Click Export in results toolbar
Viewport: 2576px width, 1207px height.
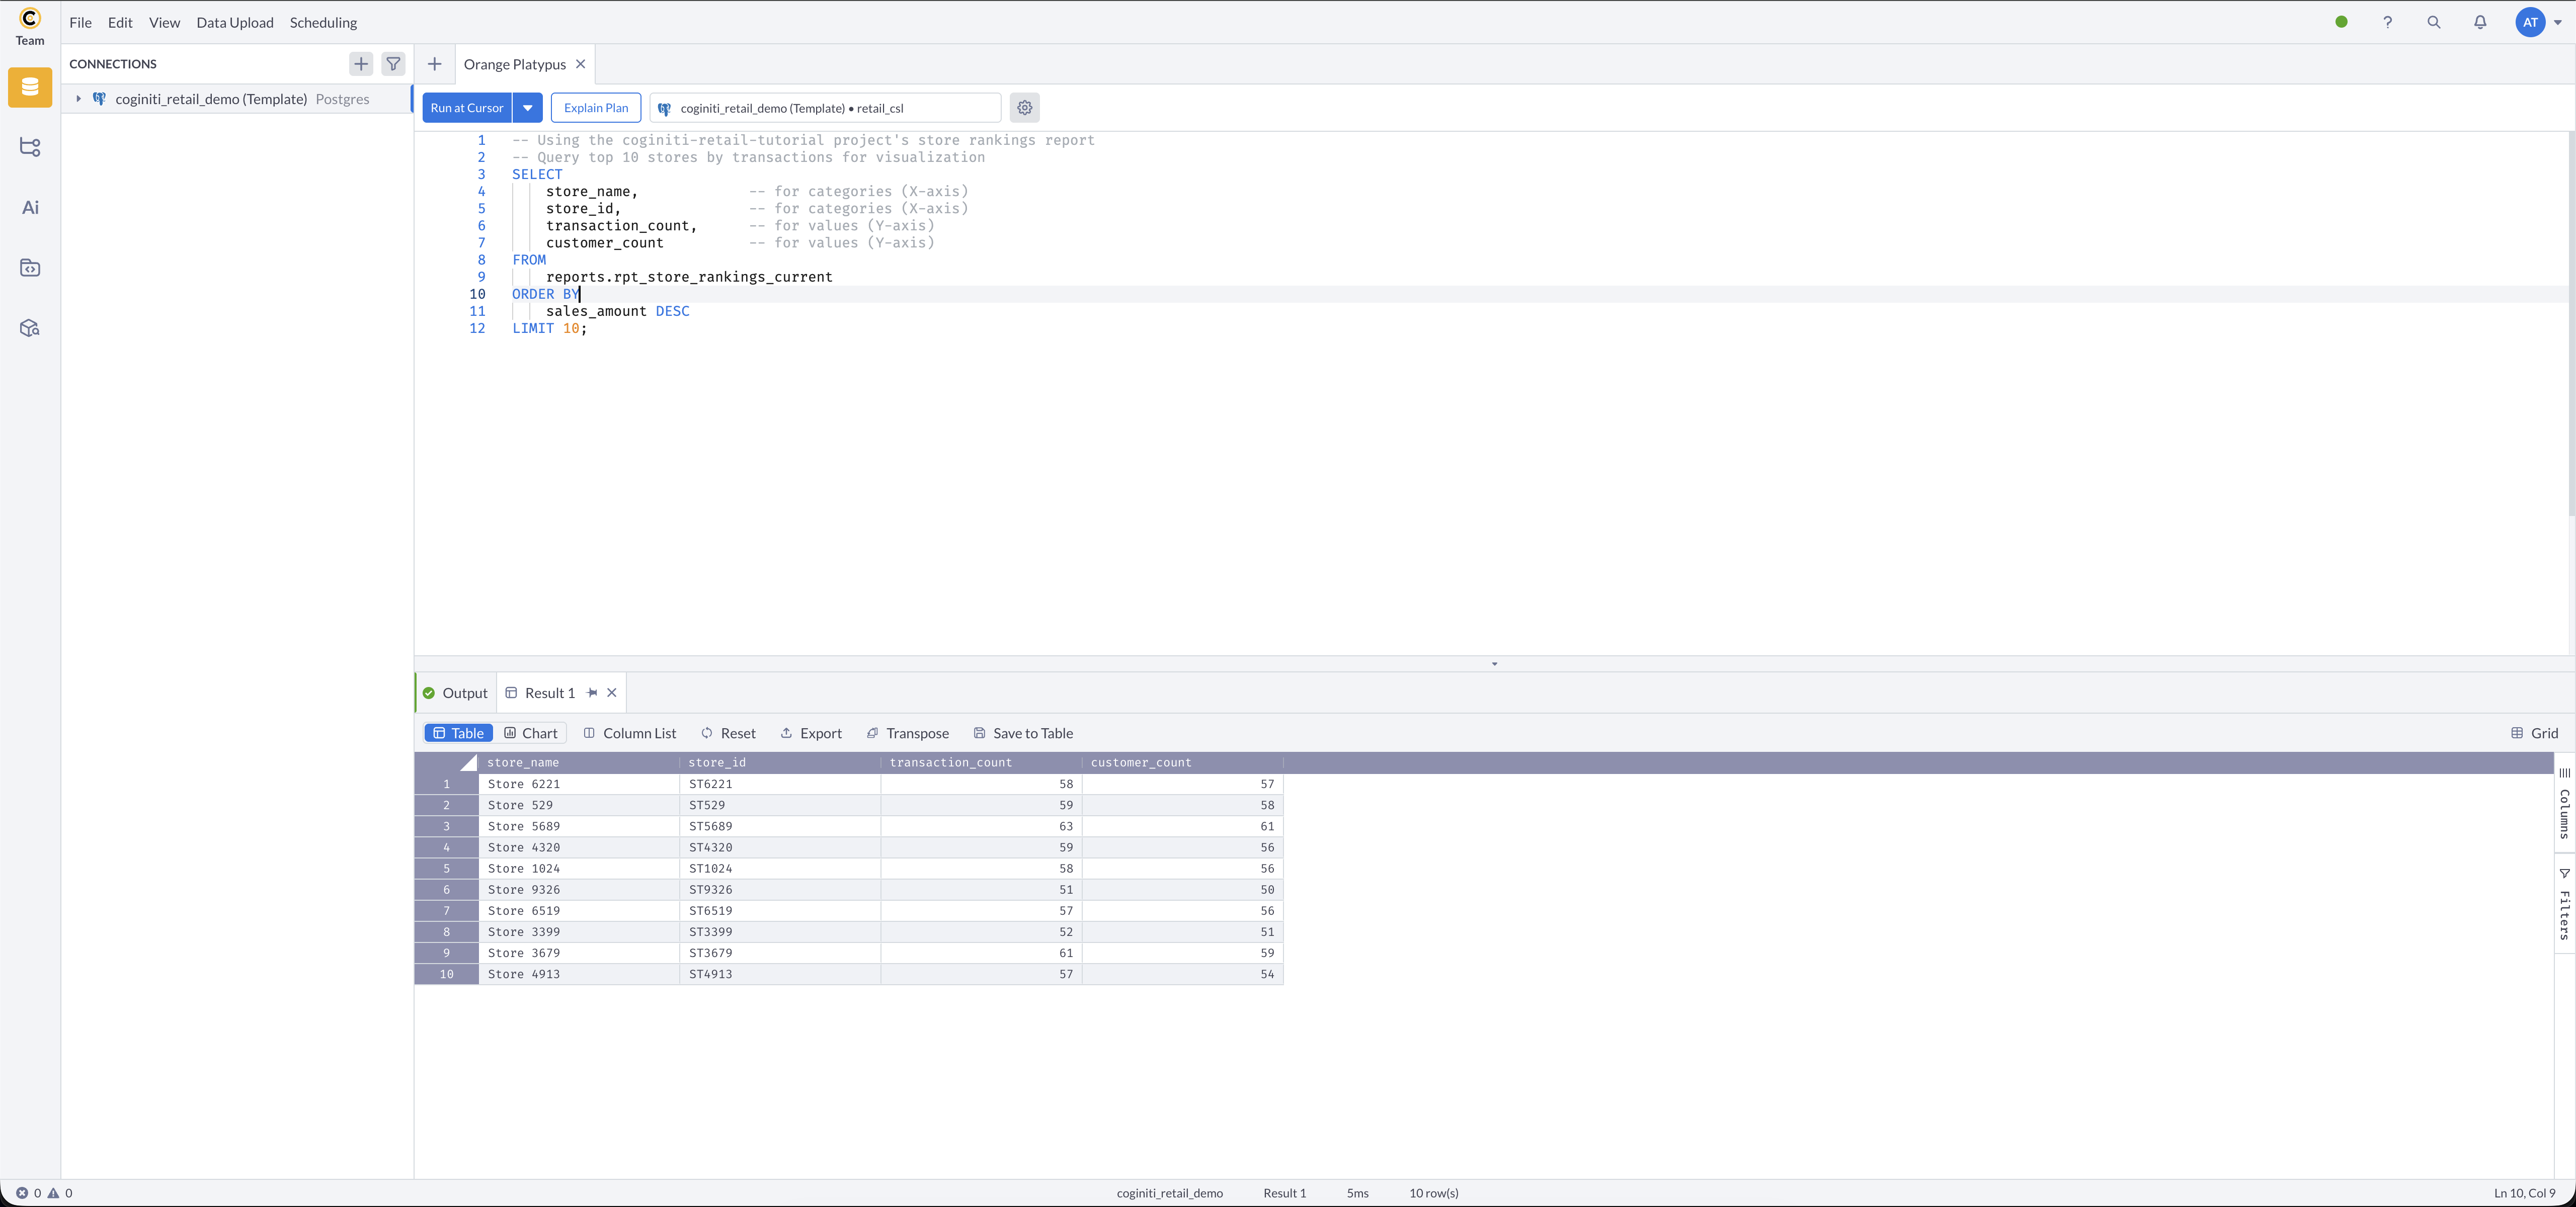811,733
